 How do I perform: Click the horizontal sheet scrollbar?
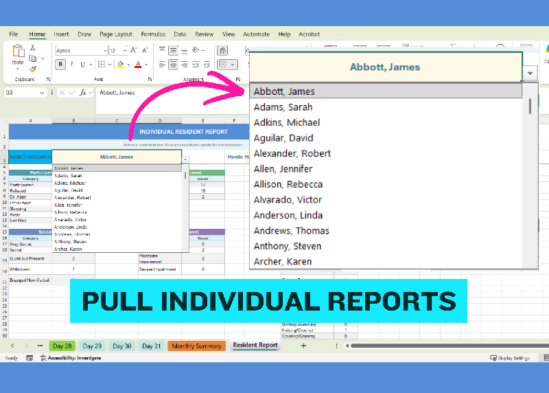(449, 346)
